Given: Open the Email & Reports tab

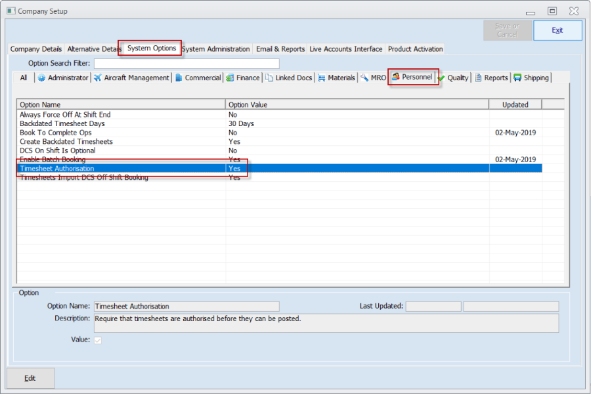Looking at the screenshot, I should pos(280,49).
